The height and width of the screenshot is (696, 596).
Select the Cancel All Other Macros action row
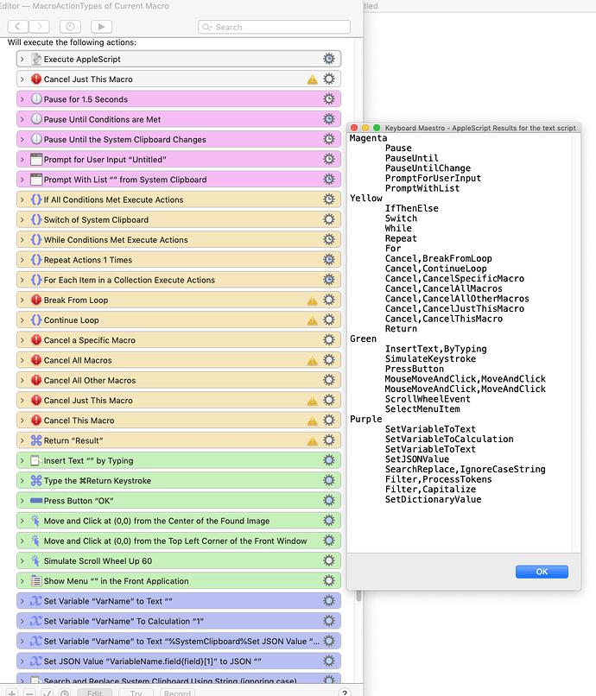179,380
